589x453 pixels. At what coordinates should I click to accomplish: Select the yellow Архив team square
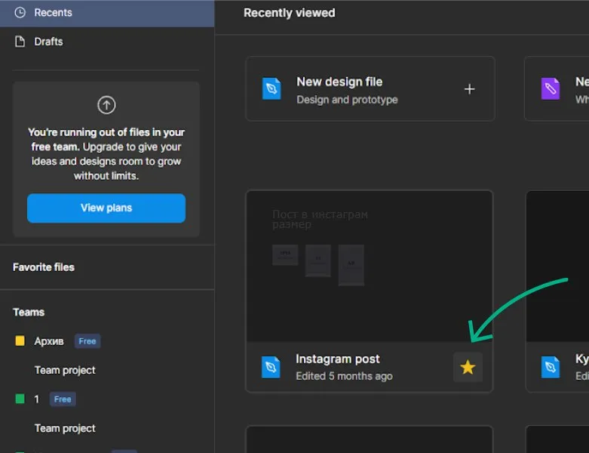point(20,341)
